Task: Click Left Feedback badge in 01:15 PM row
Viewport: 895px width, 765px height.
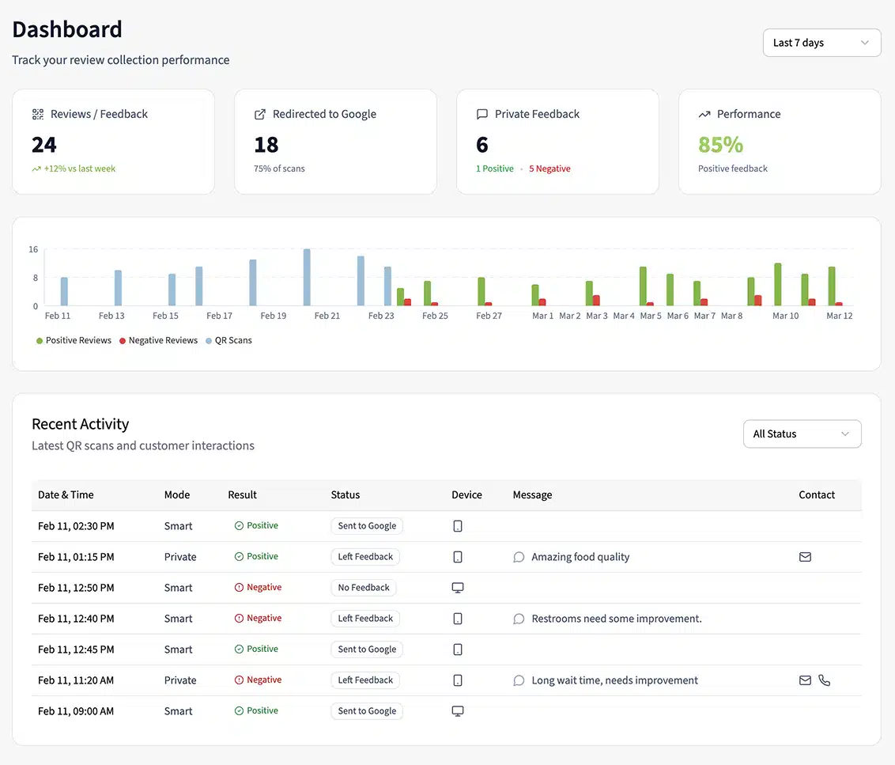Action: (x=365, y=557)
